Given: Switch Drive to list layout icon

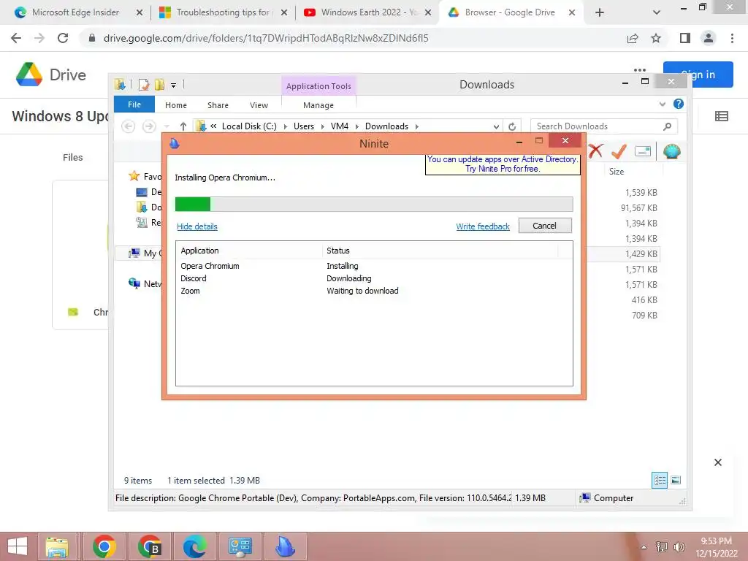Looking at the screenshot, I should 721,116.
